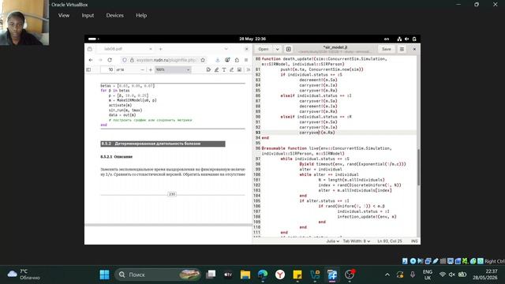Open a new browser tab
Screen dimensions: 505x284
tap(160, 49)
